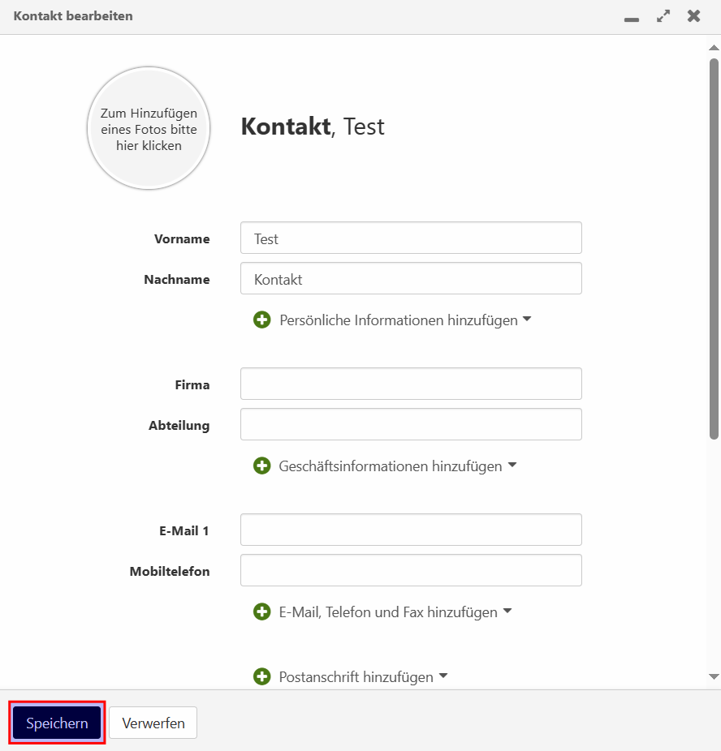
Task: Expand the Persönliche Informationen section
Action: 527,320
